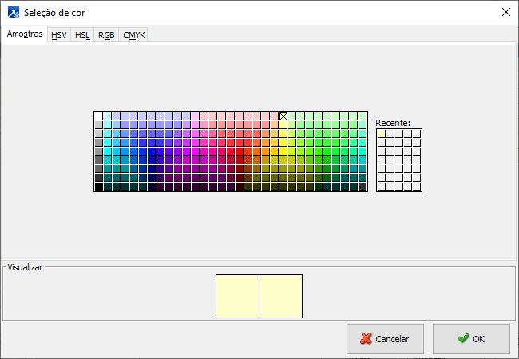Select the bottom-right empty Recente swatch

pyautogui.click(x=417, y=187)
